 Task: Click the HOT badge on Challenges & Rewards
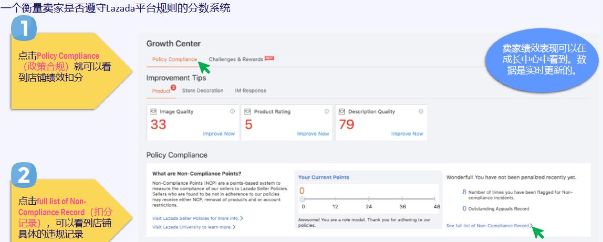pyautogui.click(x=269, y=58)
